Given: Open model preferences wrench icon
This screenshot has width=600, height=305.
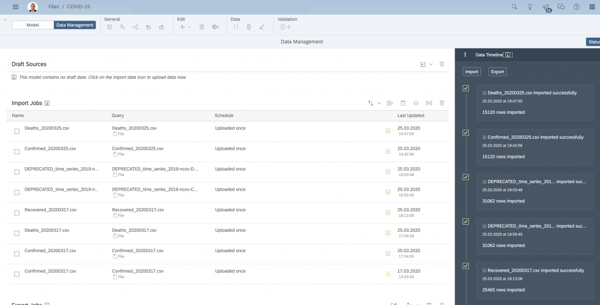Looking at the screenshot, I should point(122,27).
